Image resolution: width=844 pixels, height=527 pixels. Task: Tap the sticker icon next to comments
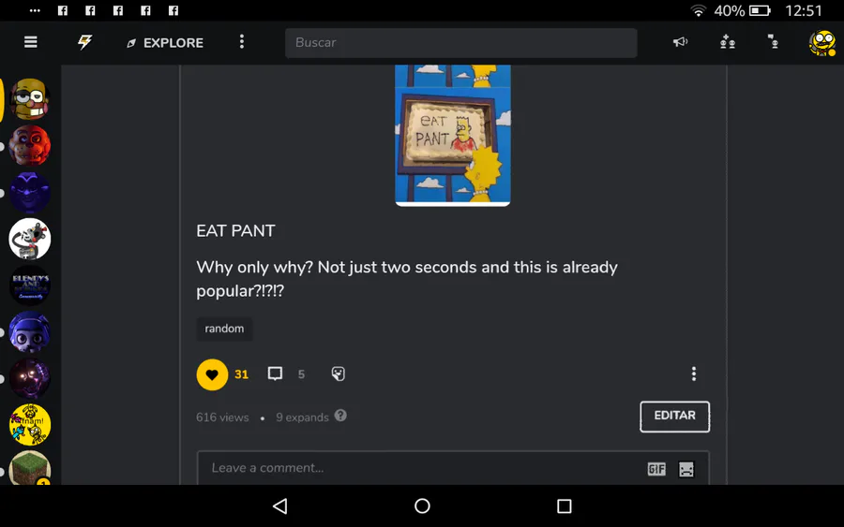pyautogui.click(x=338, y=373)
